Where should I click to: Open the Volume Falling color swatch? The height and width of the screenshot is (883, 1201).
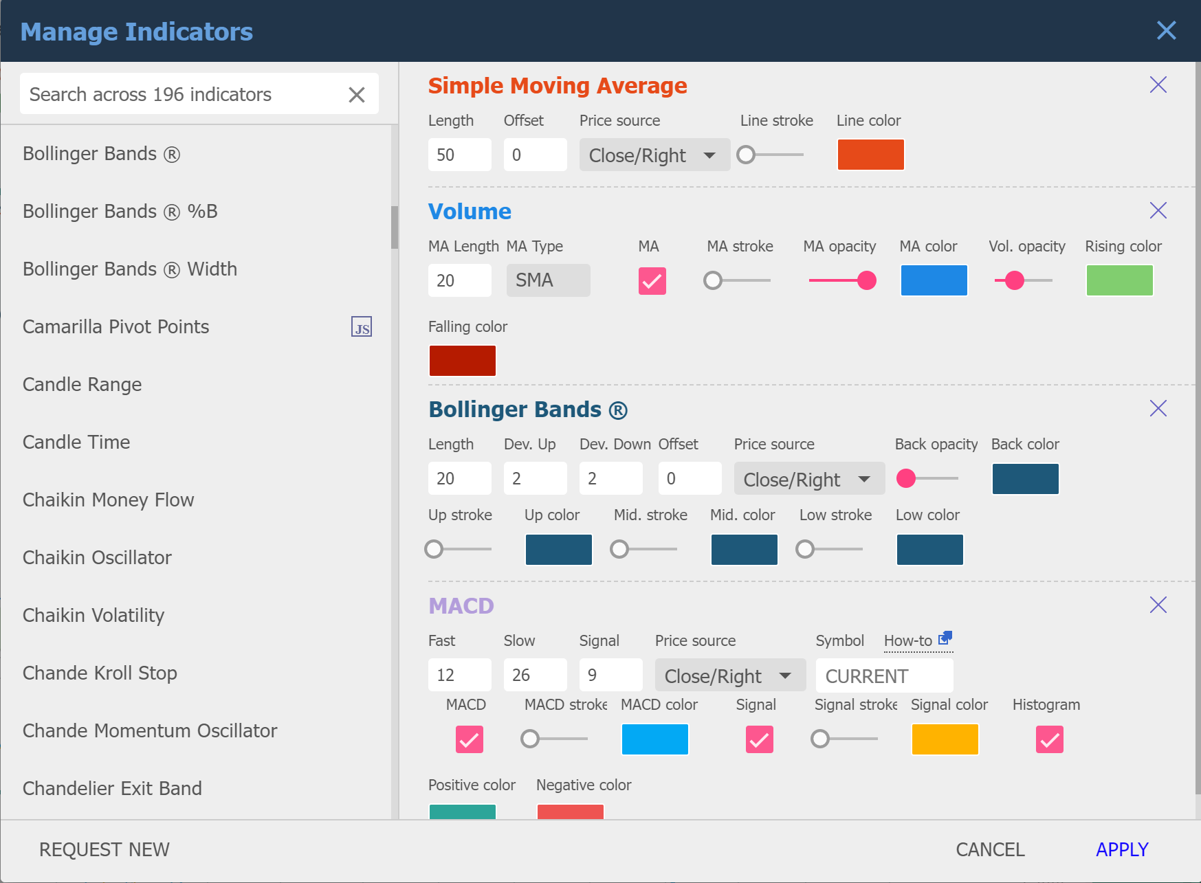(462, 361)
